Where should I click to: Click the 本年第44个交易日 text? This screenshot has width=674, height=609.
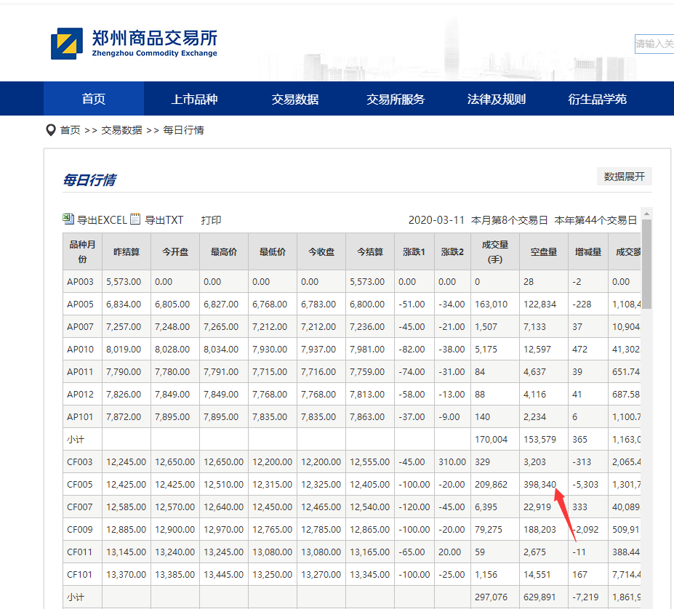[x=595, y=220]
